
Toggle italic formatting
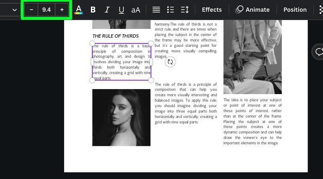coord(107,10)
